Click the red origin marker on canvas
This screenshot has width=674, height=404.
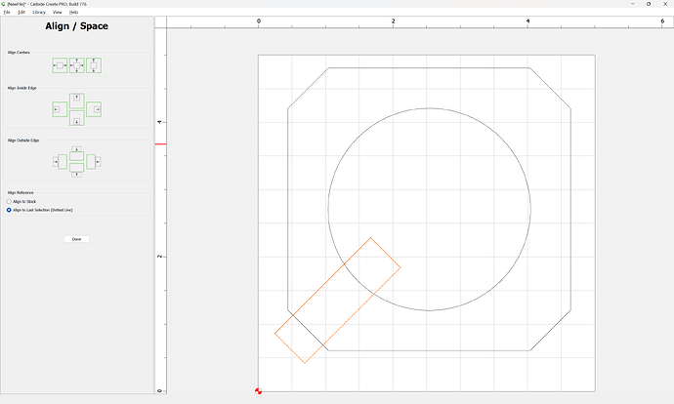pyautogui.click(x=258, y=391)
